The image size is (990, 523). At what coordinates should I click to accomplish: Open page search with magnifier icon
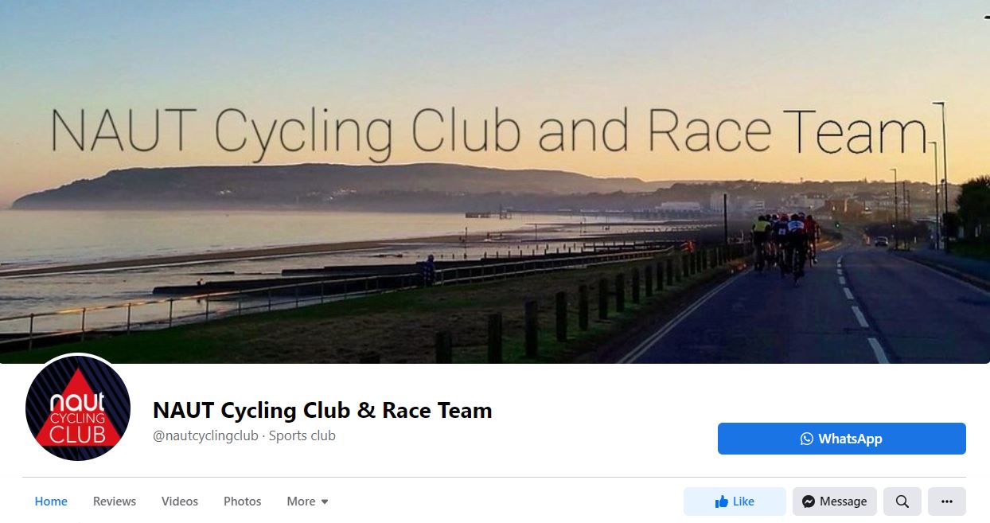coord(902,502)
